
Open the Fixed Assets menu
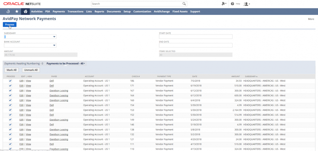(x=180, y=12)
